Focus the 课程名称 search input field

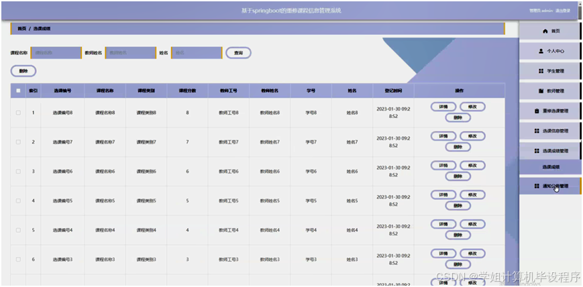coord(56,53)
